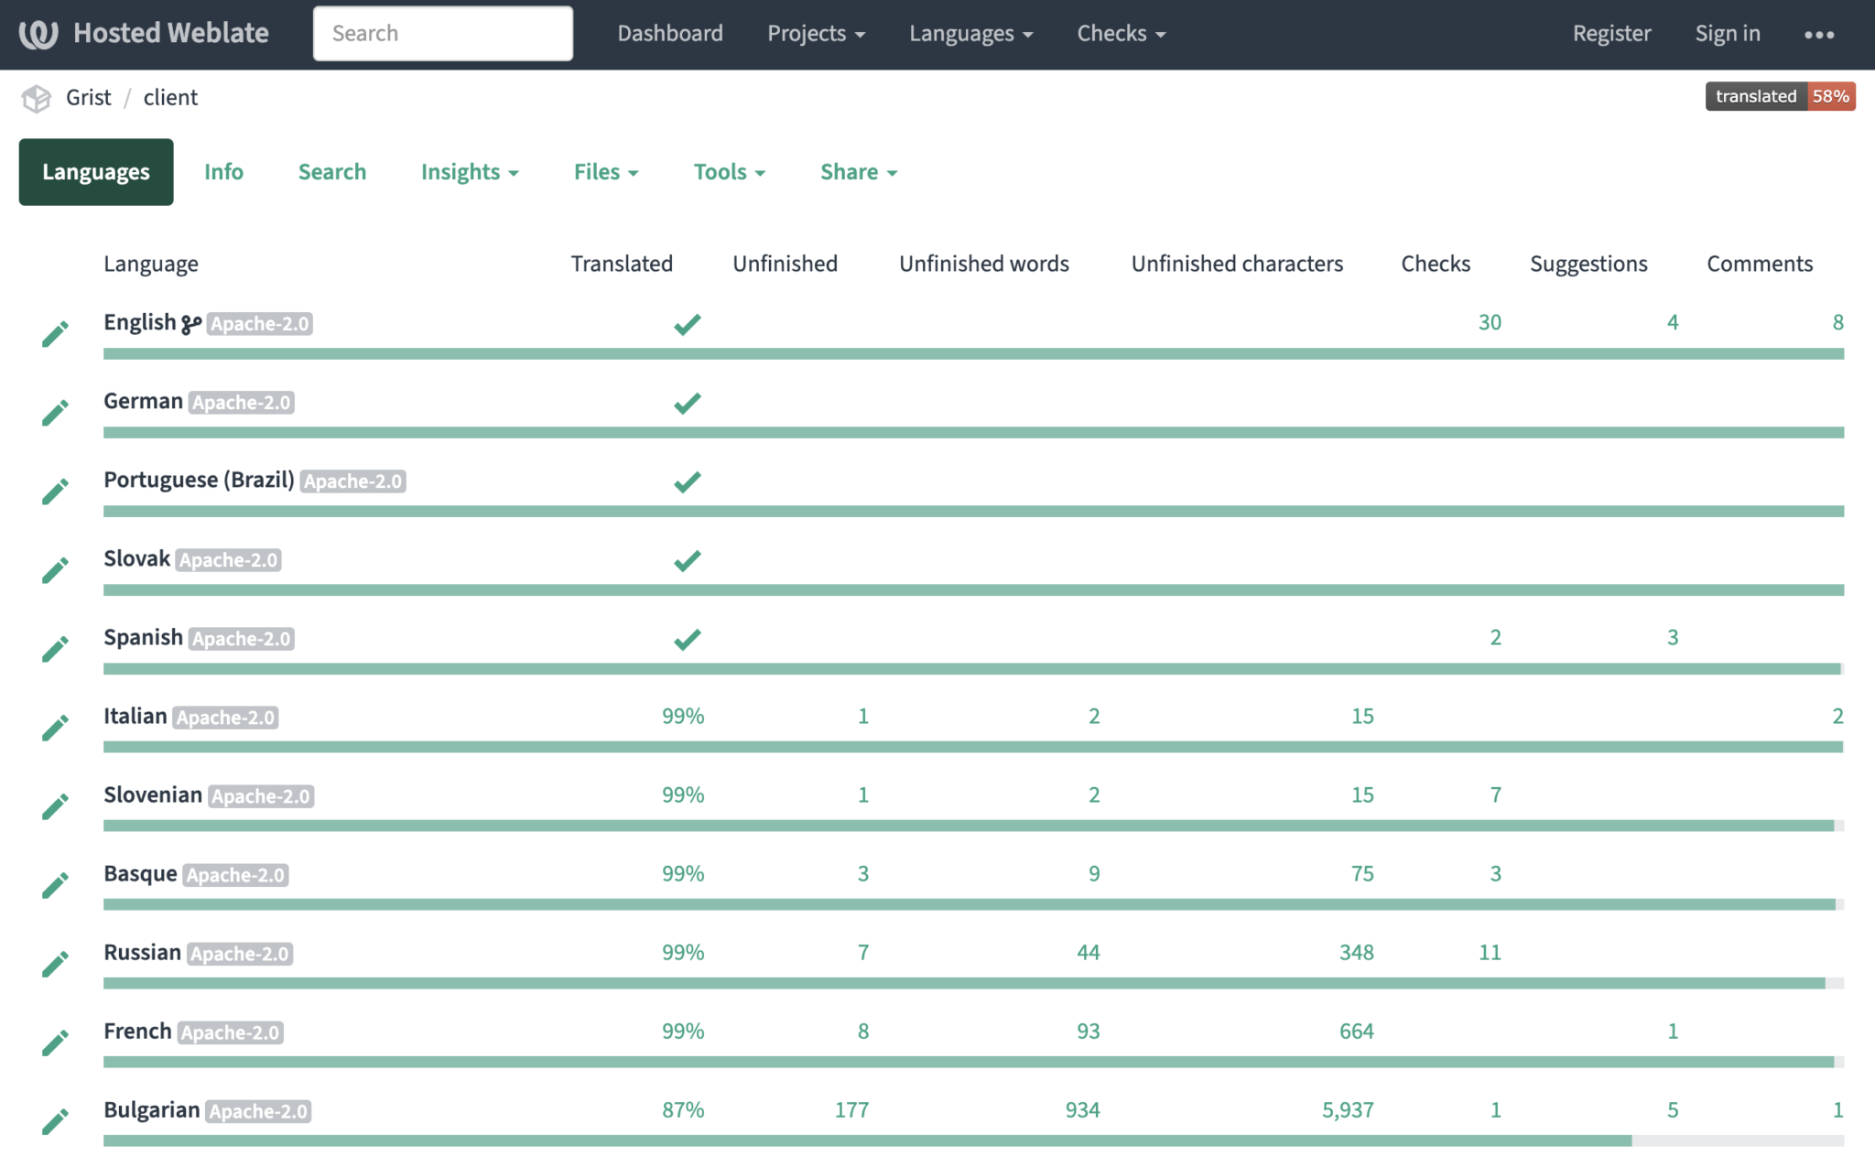
Task: Open the Dashboard menu item
Action: point(670,33)
